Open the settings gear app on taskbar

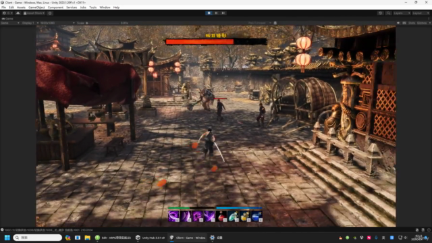coord(213,238)
